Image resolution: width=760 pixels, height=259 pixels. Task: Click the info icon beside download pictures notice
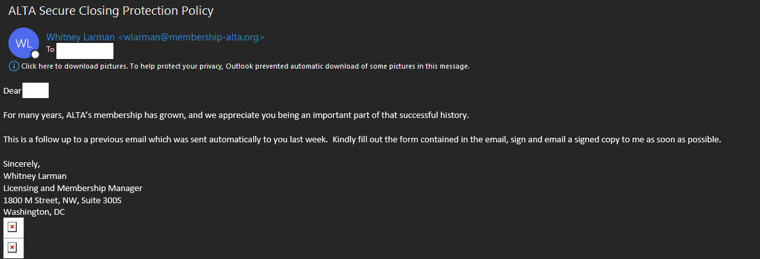pyautogui.click(x=13, y=66)
